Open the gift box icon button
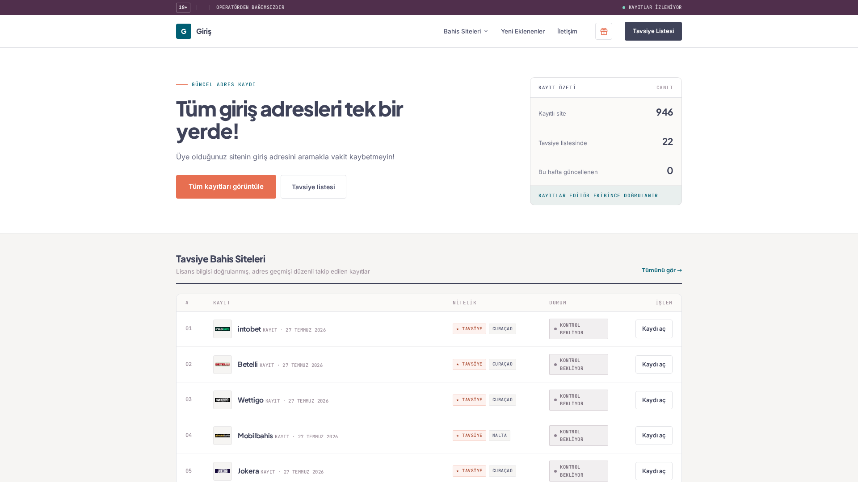This screenshot has height=482, width=858. pos(604,31)
